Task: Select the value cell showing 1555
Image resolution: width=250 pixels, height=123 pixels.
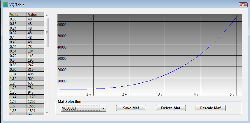Action: 35,106
